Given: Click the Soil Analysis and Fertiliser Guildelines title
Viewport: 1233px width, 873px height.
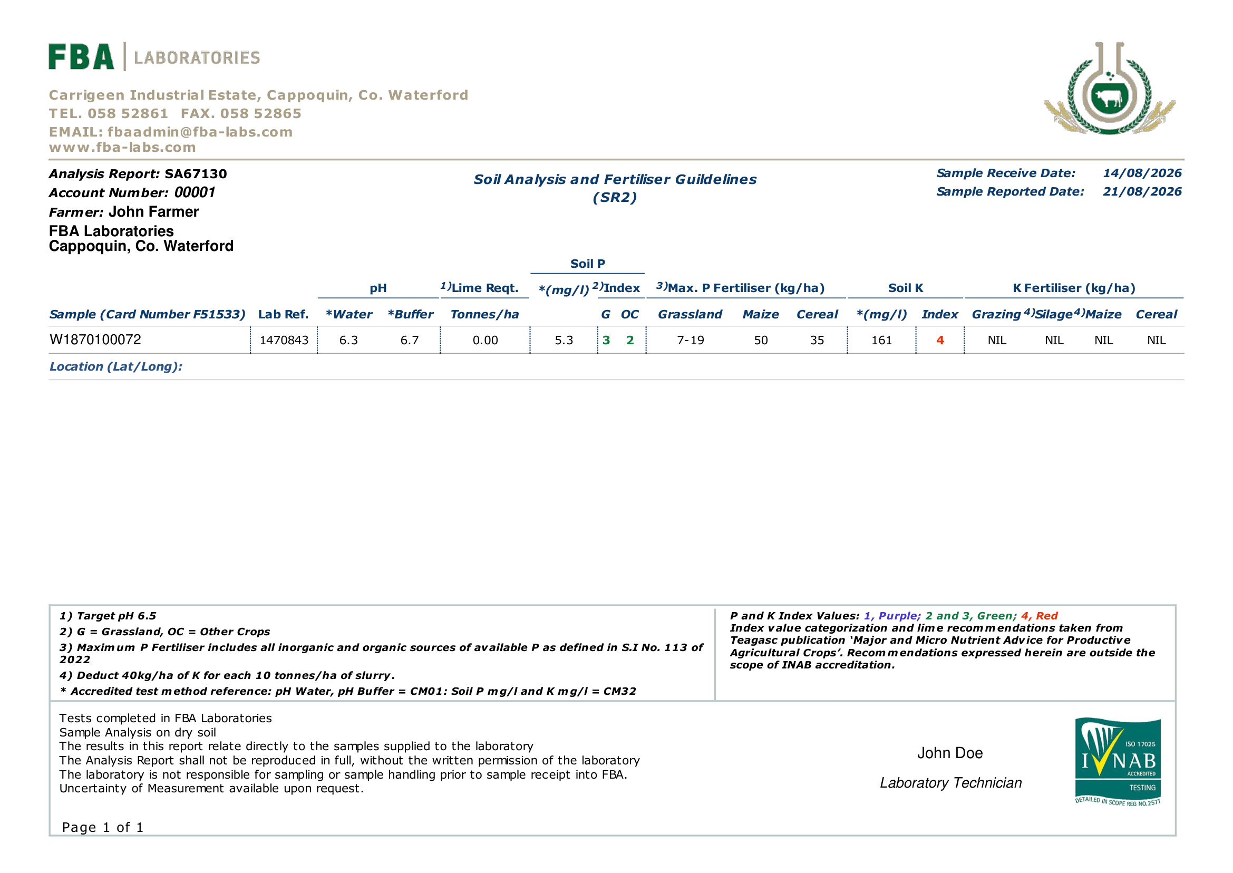Looking at the screenshot, I should [615, 180].
